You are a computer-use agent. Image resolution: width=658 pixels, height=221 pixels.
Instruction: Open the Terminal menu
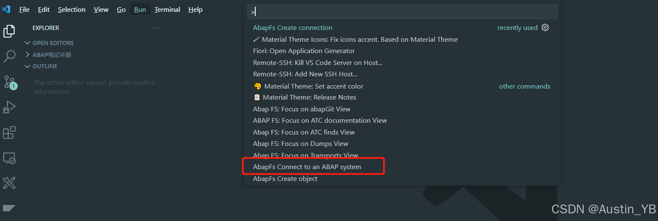(x=167, y=9)
